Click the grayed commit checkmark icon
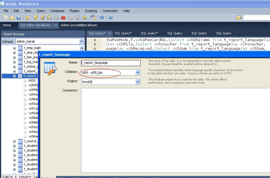 [x=71, y=17]
